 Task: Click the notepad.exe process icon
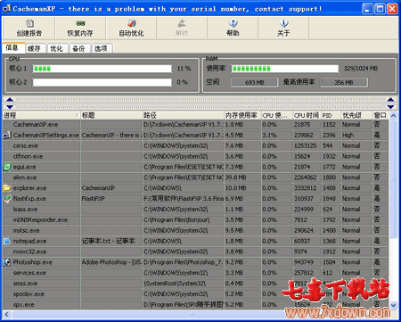point(7,241)
